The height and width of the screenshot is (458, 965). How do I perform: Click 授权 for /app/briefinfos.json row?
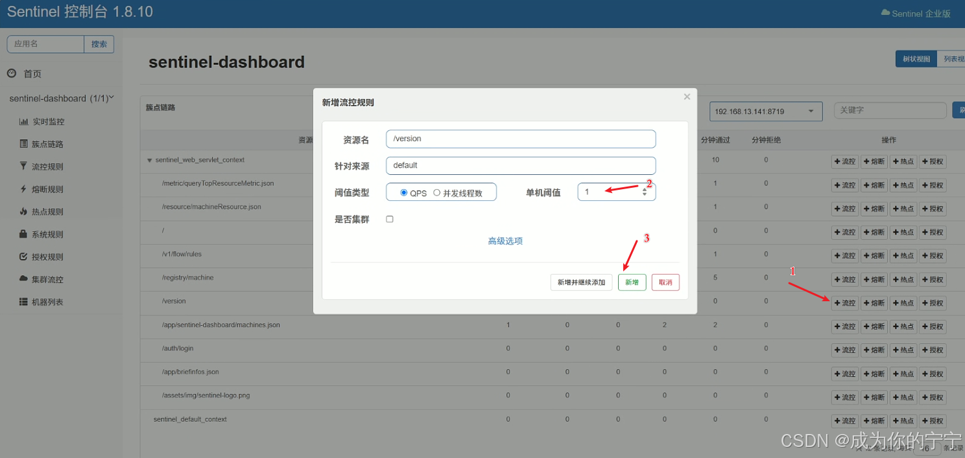click(x=933, y=374)
